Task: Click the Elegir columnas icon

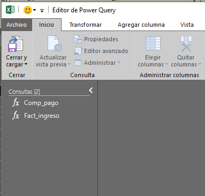Action: tap(153, 43)
